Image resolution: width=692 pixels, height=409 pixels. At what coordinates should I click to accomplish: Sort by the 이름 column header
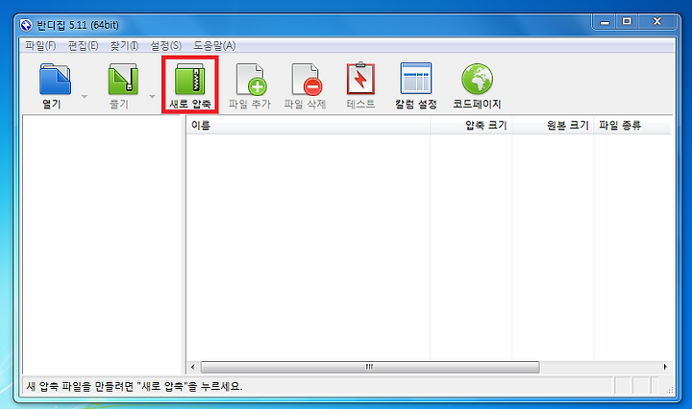pyautogui.click(x=309, y=125)
